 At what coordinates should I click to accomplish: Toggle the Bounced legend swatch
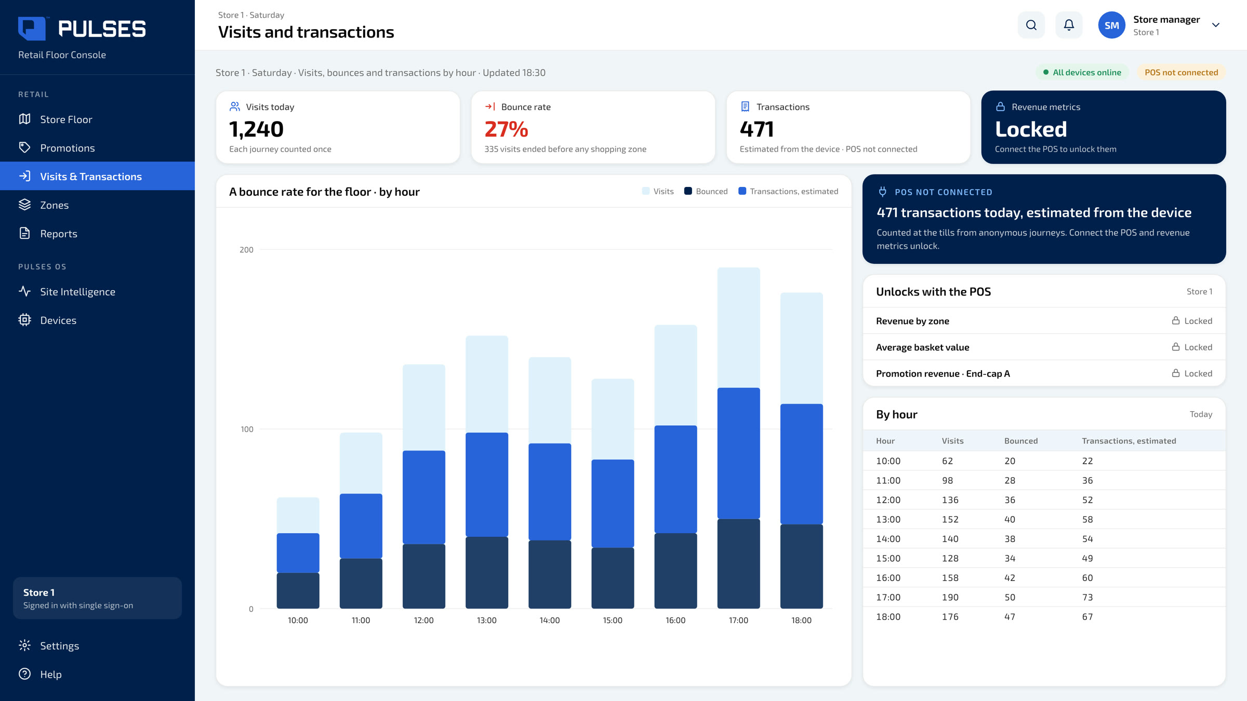click(688, 191)
